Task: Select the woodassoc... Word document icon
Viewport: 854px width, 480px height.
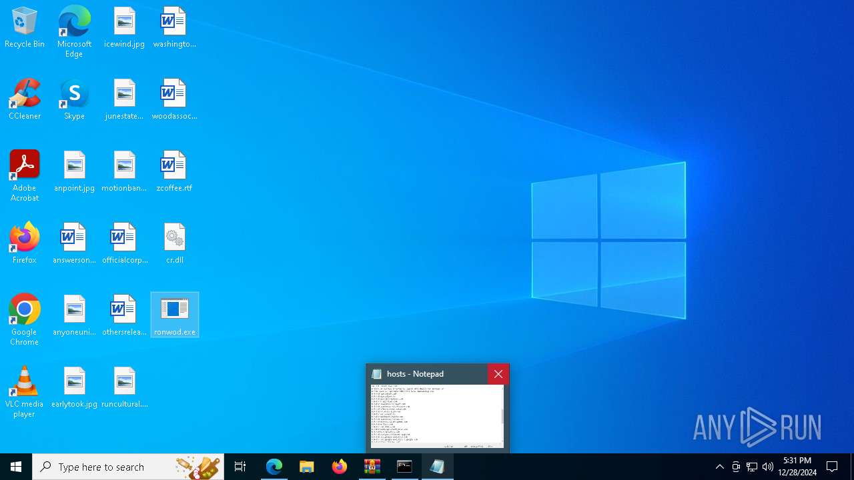Action: coord(174,100)
